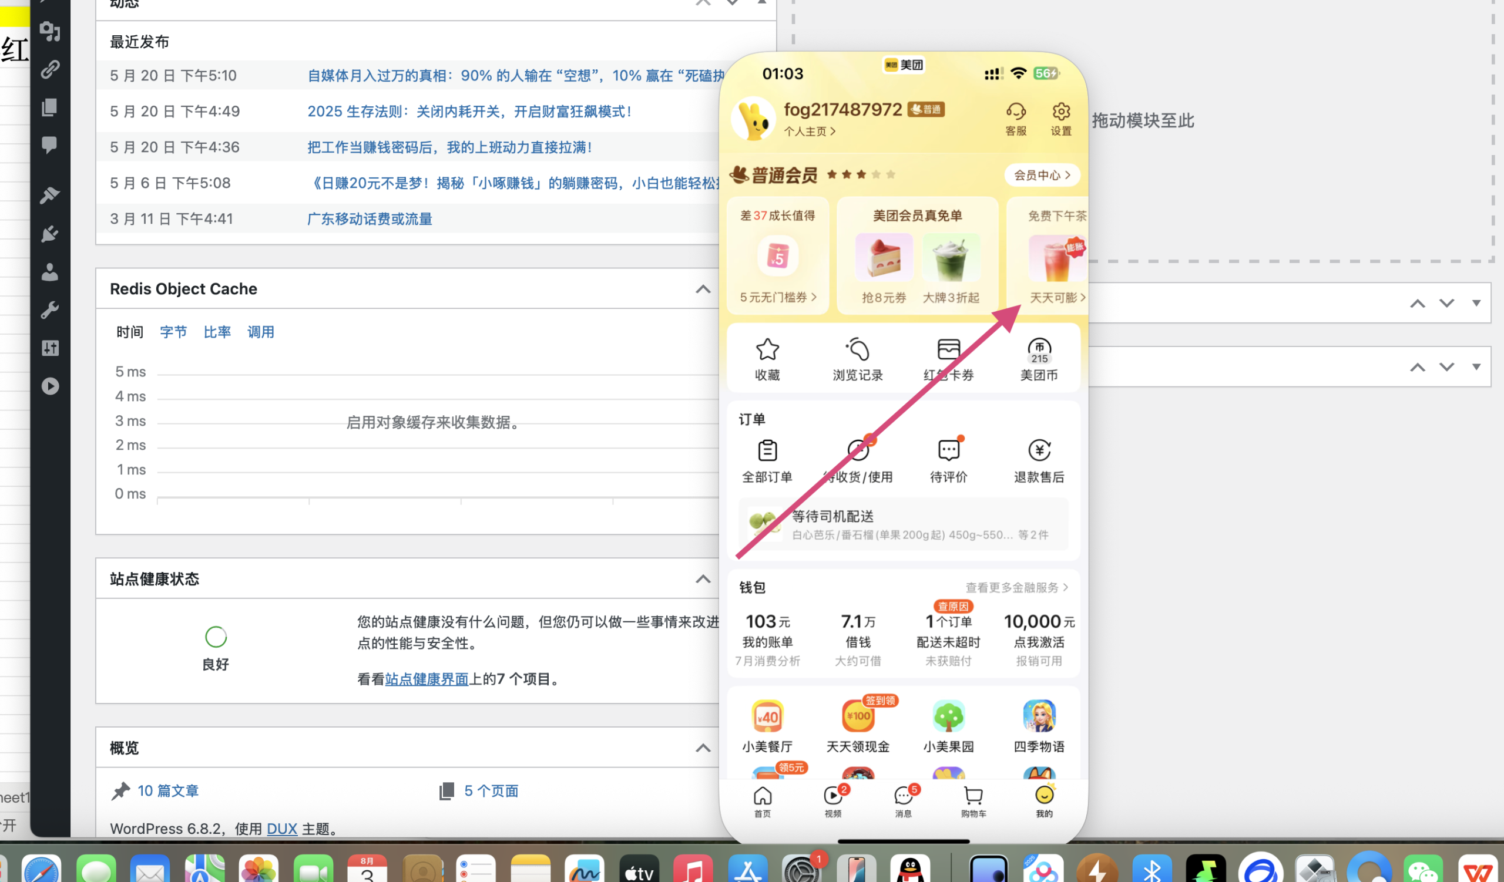Move upper right widget up with arrow
Image resolution: width=1504 pixels, height=882 pixels.
(1418, 304)
